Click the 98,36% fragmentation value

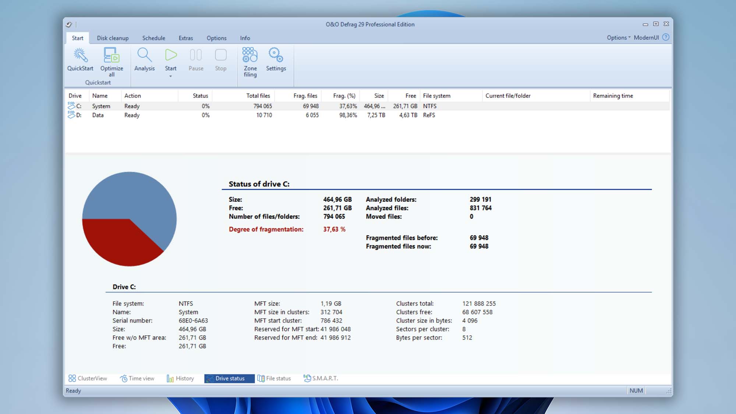pyautogui.click(x=348, y=115)
